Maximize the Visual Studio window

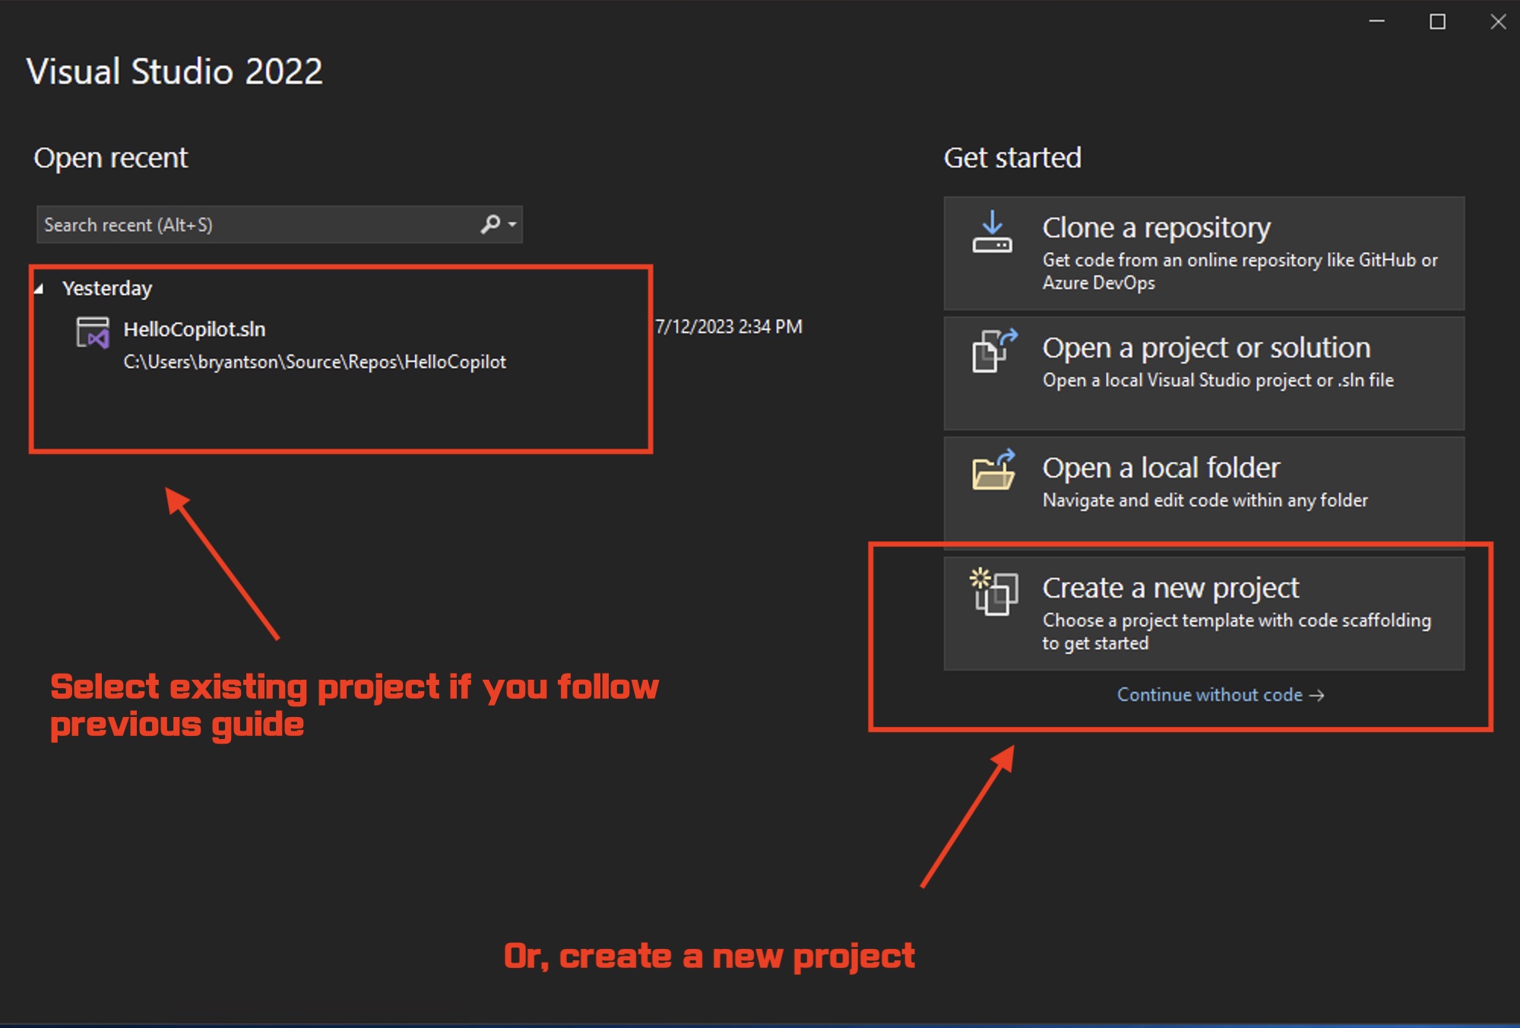(x=1437, y=22)
